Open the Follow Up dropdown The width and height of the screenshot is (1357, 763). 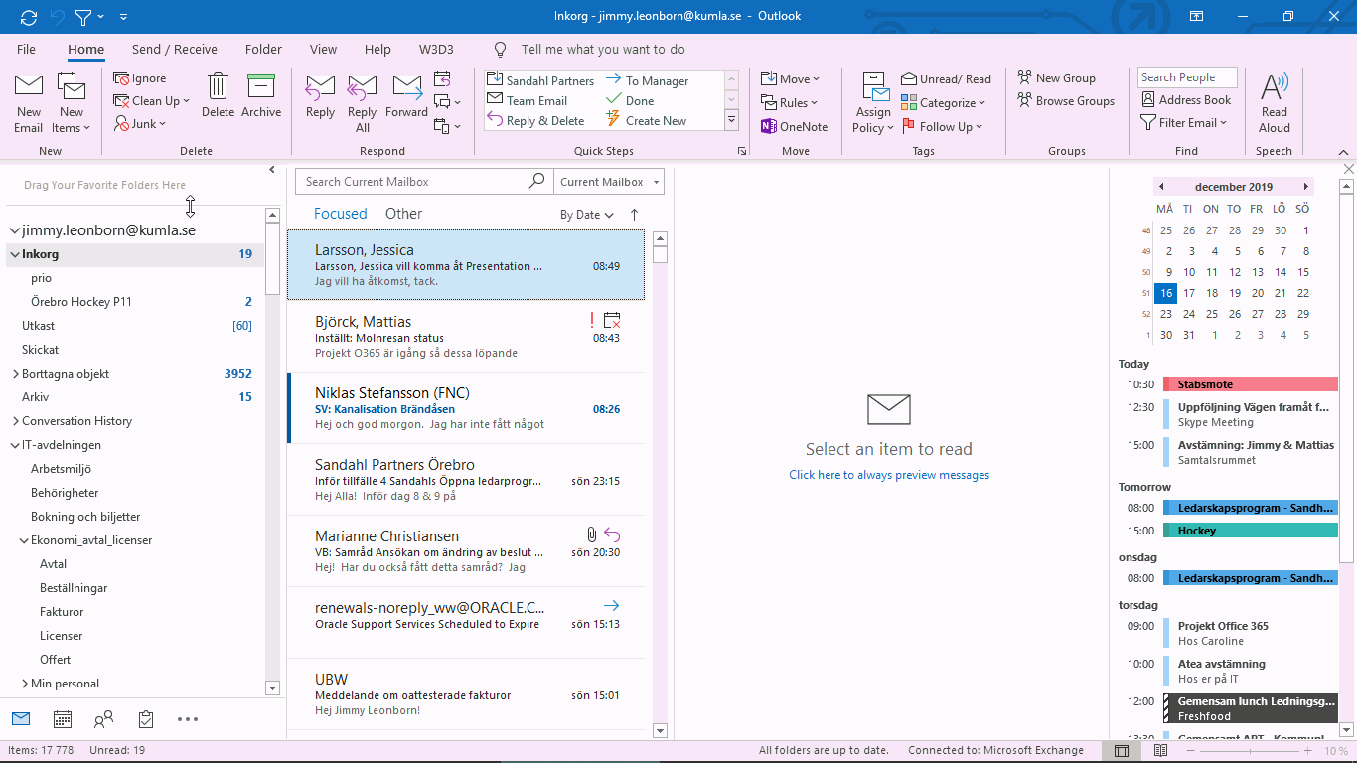(942, 126)
